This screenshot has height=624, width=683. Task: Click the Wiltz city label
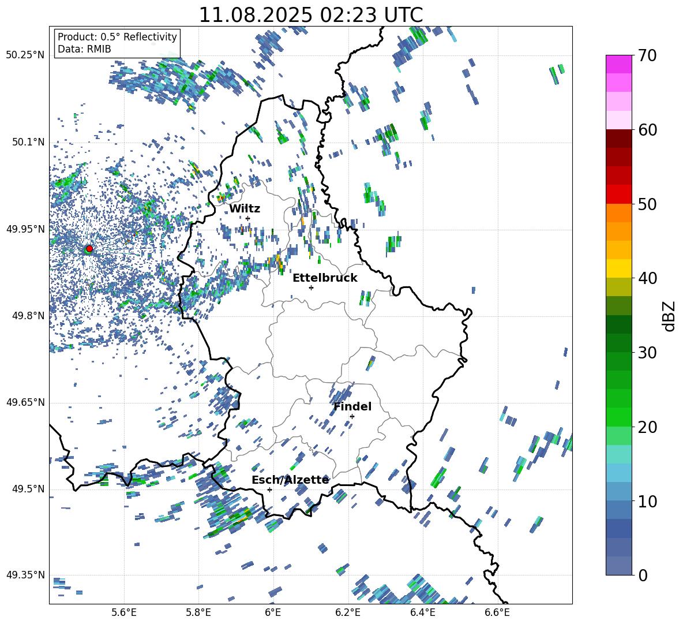(x=245, y=208)
